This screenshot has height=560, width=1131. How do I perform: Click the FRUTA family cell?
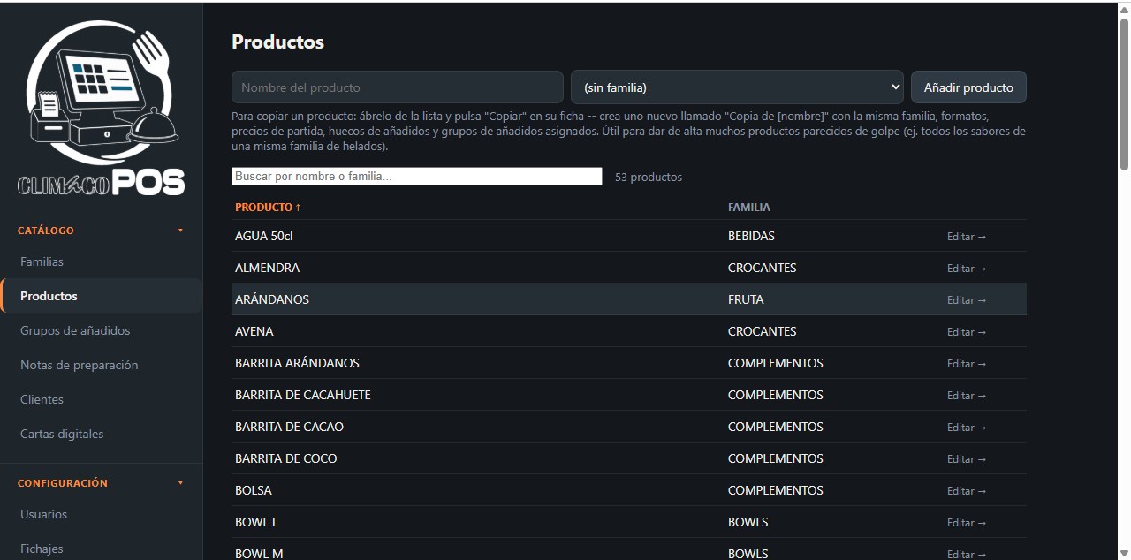pyautogui.click(x=746, y=299)
